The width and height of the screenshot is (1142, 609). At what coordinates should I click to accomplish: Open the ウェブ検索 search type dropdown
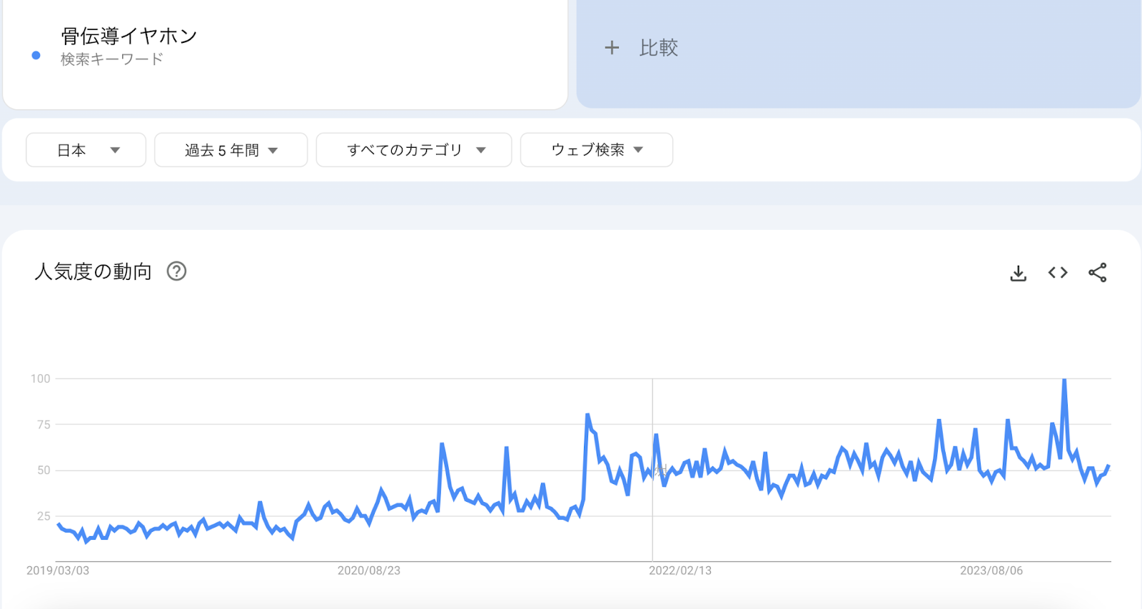(x=597, y=150)
